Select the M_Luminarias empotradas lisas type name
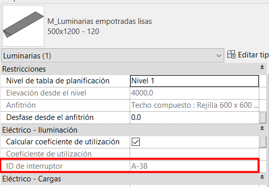 100,21
